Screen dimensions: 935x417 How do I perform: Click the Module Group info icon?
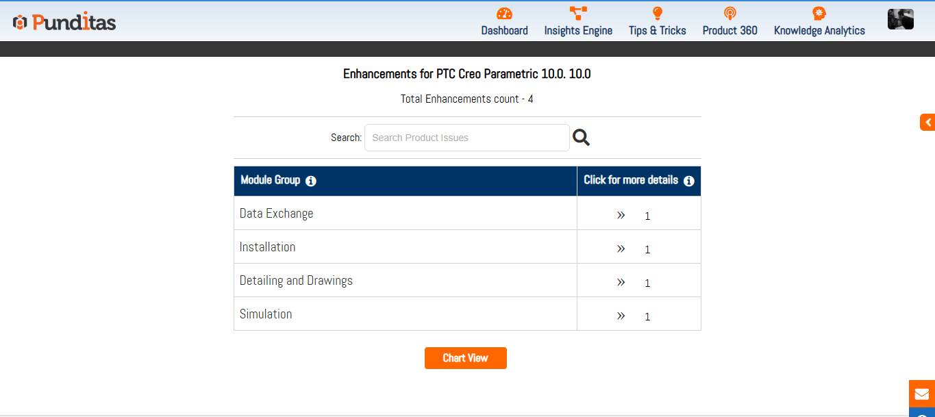click(x=311, y=181)
